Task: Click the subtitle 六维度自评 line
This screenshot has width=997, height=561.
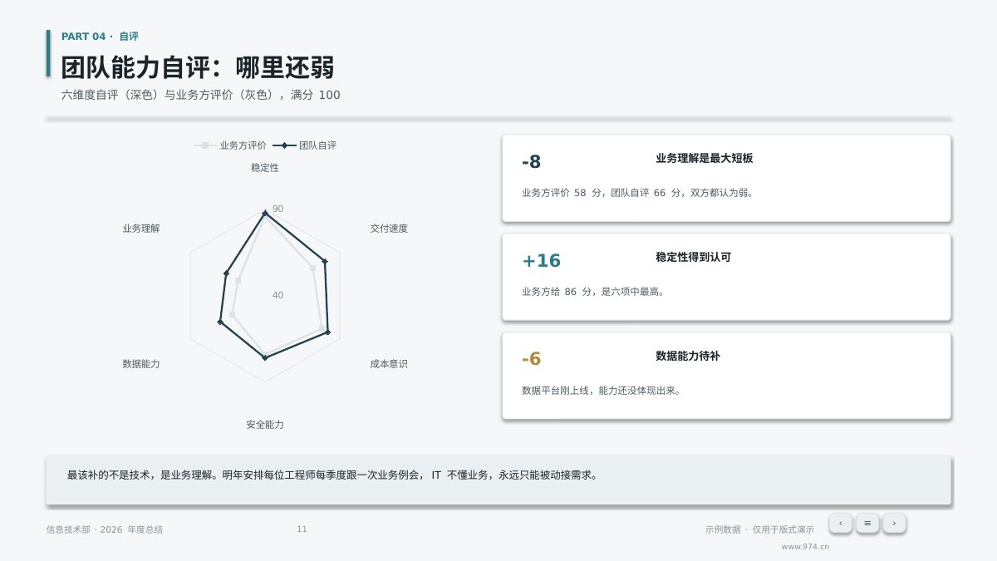Action: 200,95
